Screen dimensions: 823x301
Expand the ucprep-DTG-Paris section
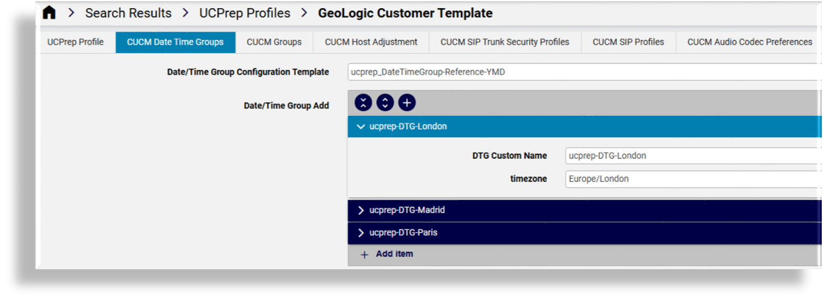pos(361,233)
